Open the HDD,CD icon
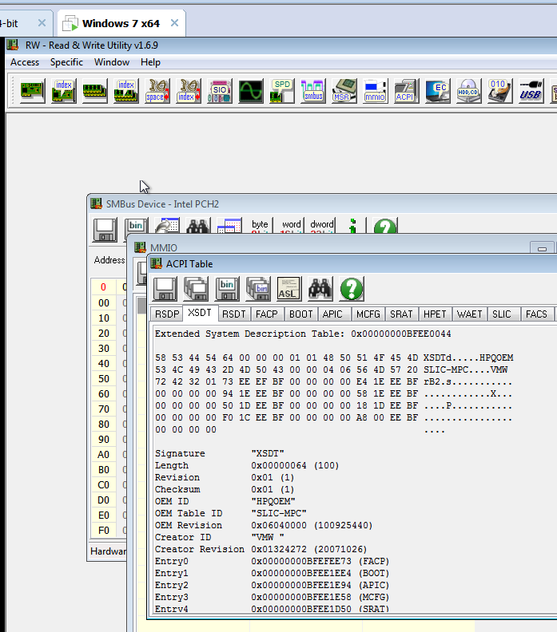 tap(468, 91)
